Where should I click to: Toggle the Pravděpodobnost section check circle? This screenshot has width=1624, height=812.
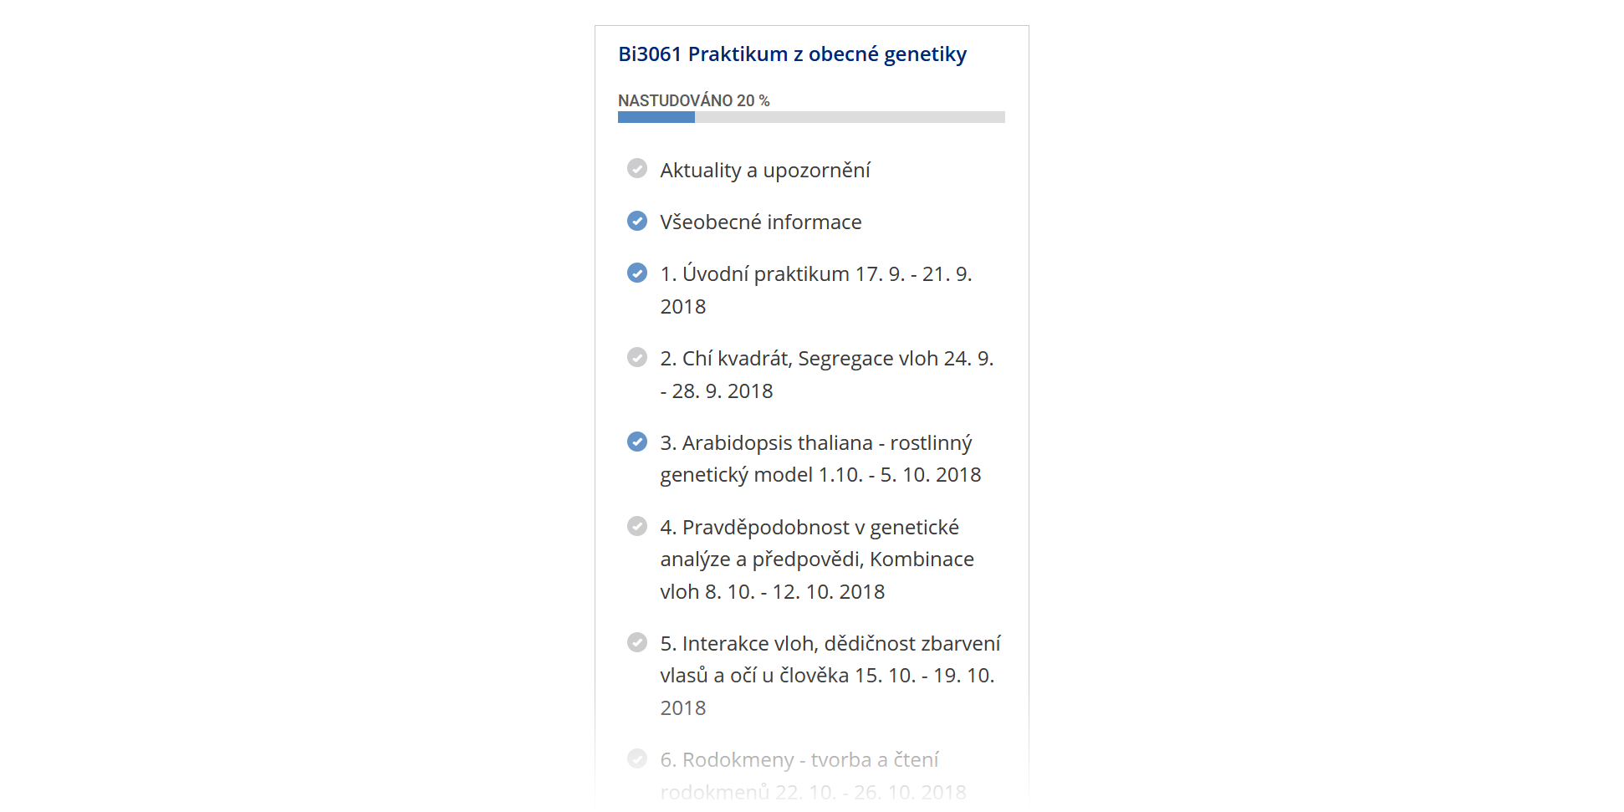point(636,526)
